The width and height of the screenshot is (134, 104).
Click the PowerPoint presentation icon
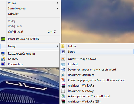click(63, 80)
